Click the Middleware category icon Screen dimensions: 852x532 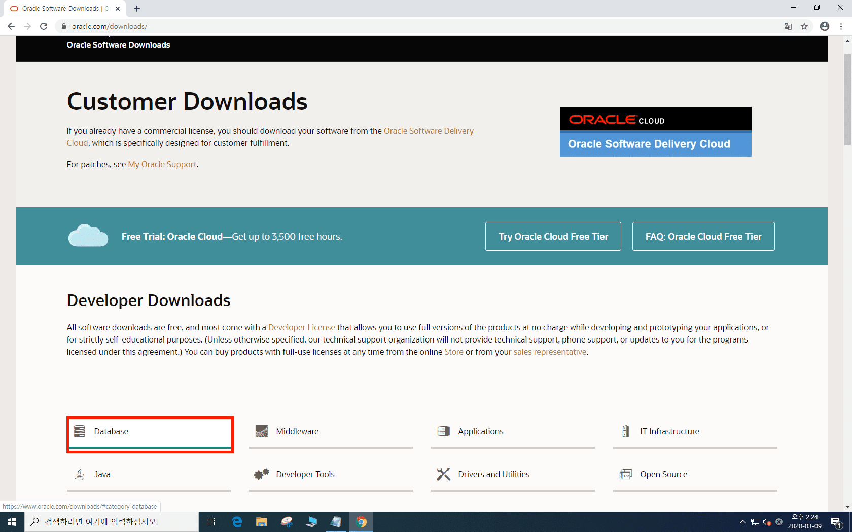click(x=262, y=431)
